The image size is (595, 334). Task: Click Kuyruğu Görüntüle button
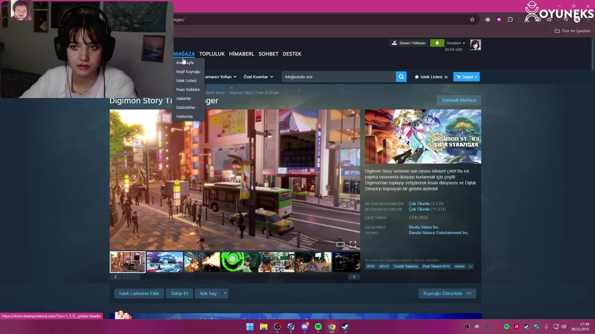[447, 293]
